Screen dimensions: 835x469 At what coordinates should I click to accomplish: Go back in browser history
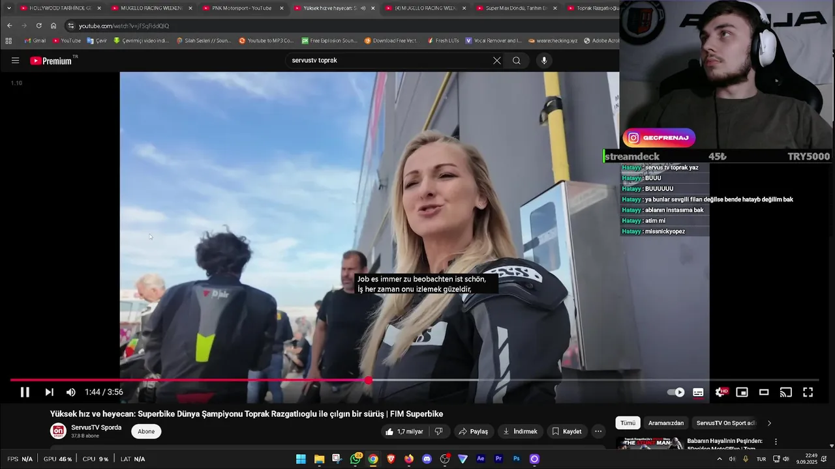[9, 25]
